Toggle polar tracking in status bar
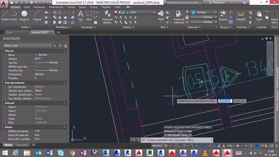The height and width of the screenshot is (157, 279). 184,146
